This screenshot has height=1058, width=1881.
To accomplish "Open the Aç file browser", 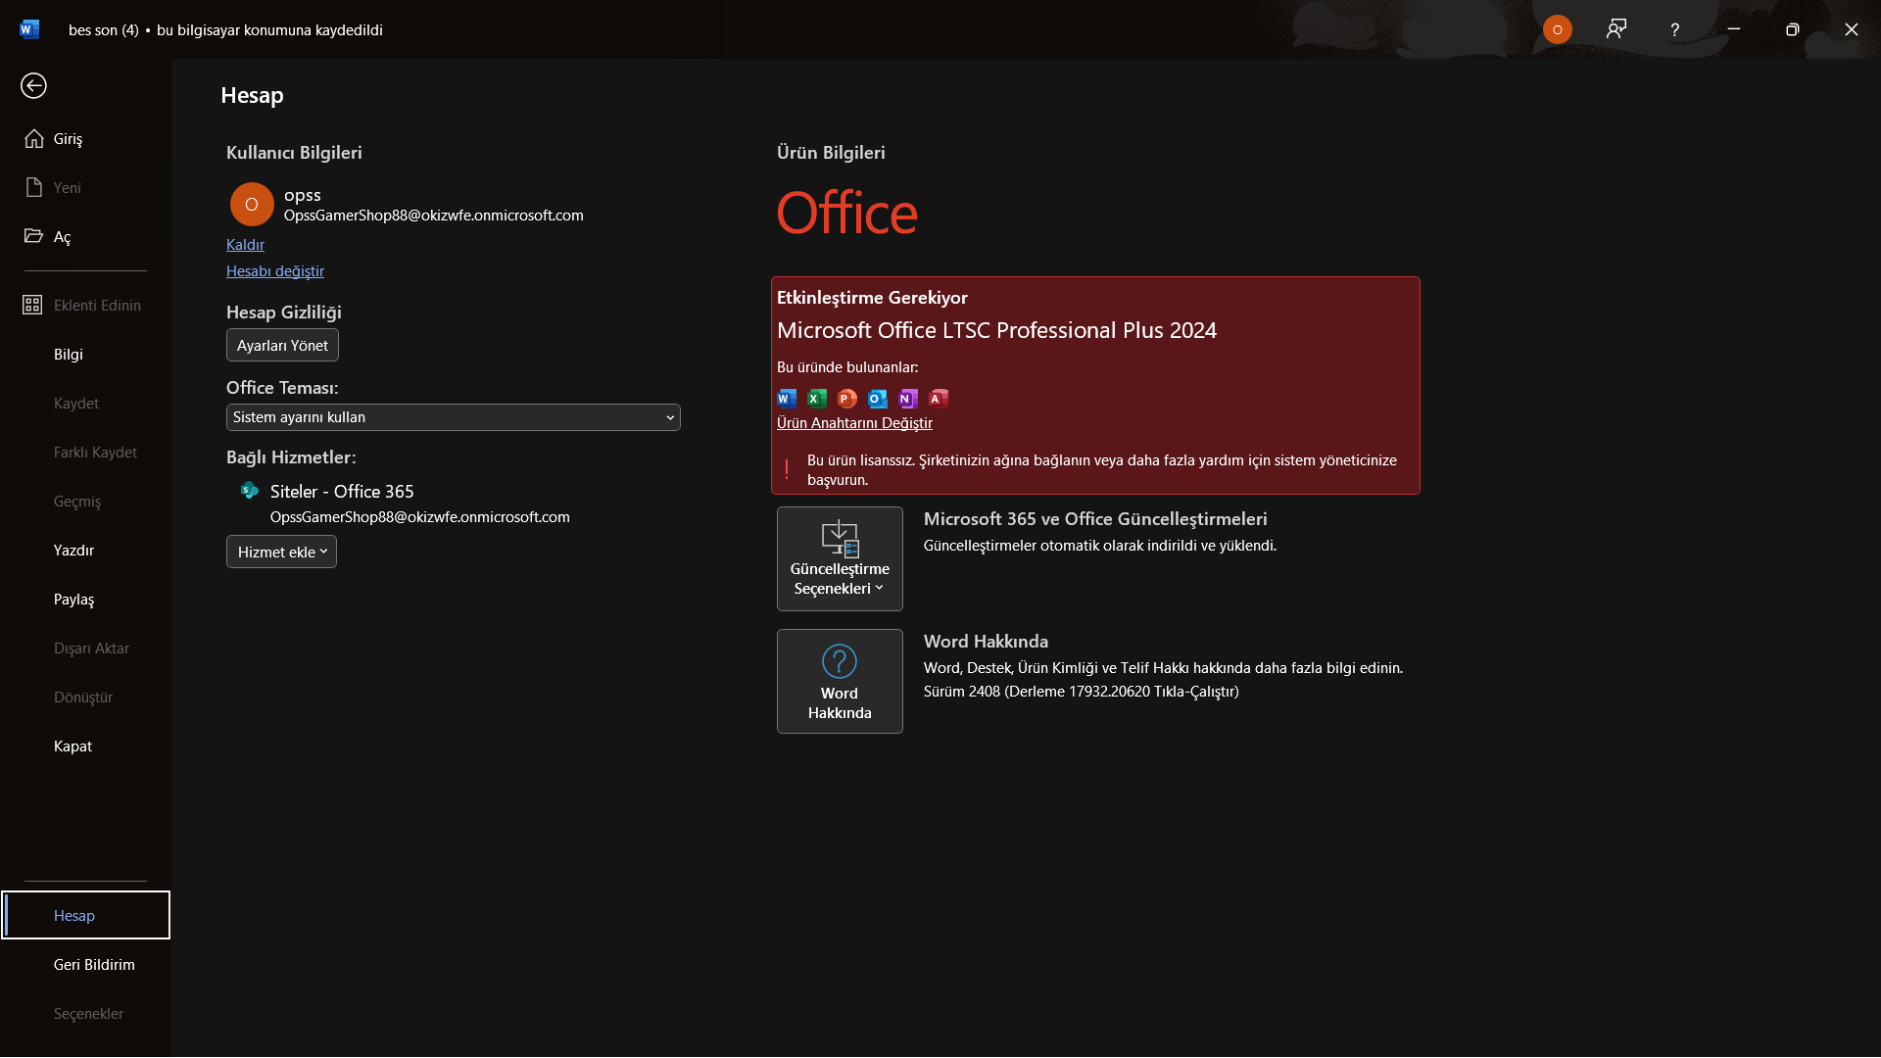I will pyautogui.click(x=85, y=237).
